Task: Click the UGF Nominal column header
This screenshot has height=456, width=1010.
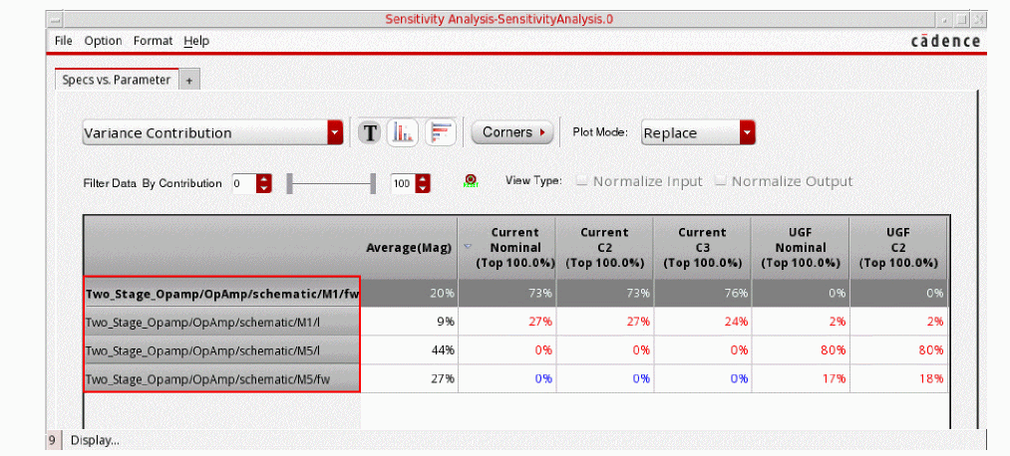Action: pos(800,247)
